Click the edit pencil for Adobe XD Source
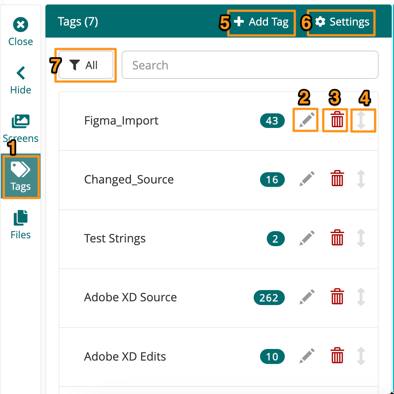394x394 pixels. click(x=307, y=297)
